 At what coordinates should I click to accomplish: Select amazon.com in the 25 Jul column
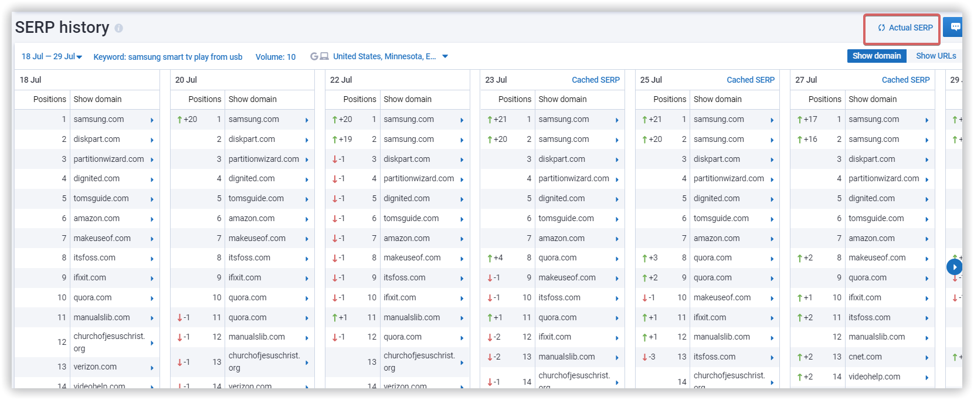point(717,238)
